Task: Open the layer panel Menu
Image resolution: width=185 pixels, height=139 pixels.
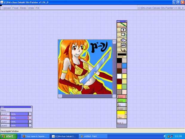Action: point(5,110)
